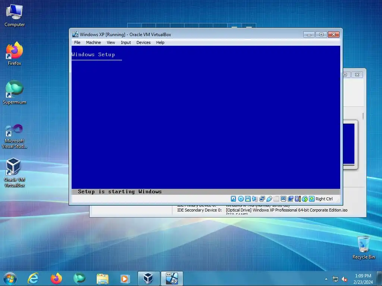Click the Windows XP window title icon
Screen dimensions: 382x286
click(x=75, y=34)
